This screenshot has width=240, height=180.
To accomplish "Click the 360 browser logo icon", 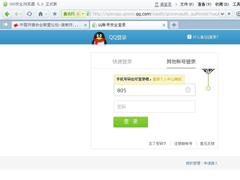I will coord(5,4).
